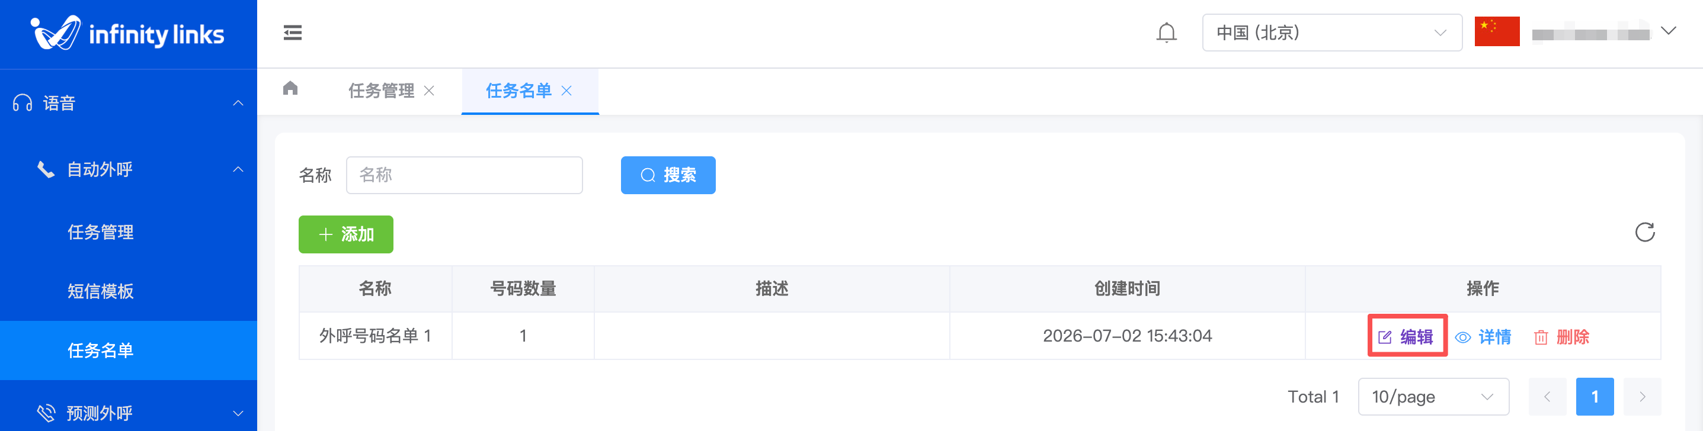Focus the 名称 search input field
This screenshot has width=1703, height=431.
pos(464,175)
